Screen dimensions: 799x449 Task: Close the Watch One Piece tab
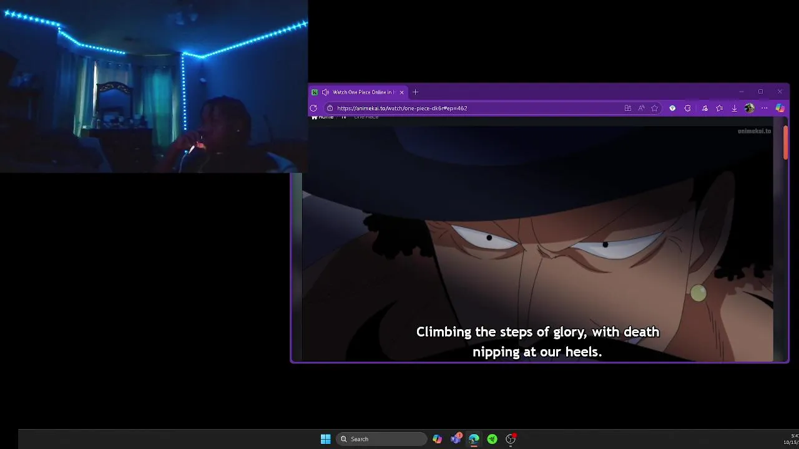click(x=401, y=92)
